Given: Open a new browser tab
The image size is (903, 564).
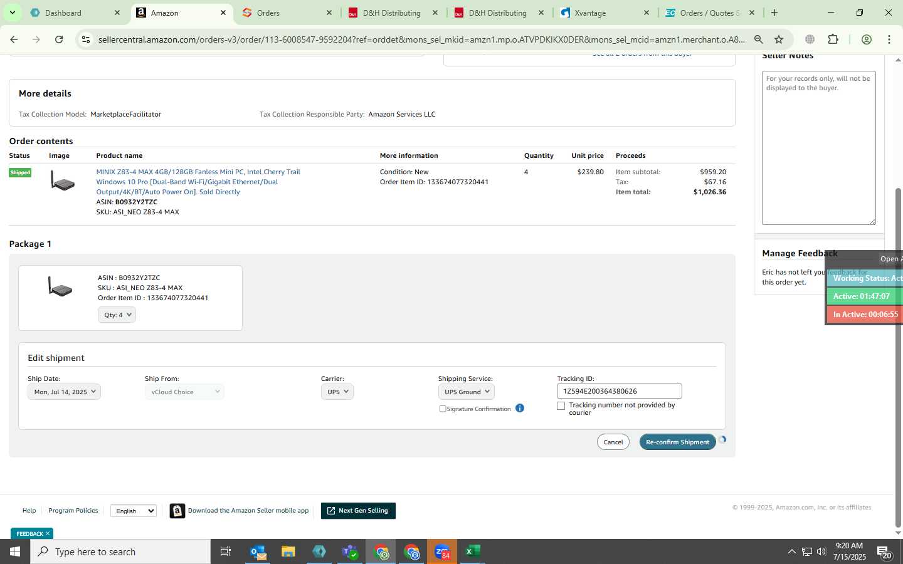Looking at the screenshot, I should coord(774,13).
